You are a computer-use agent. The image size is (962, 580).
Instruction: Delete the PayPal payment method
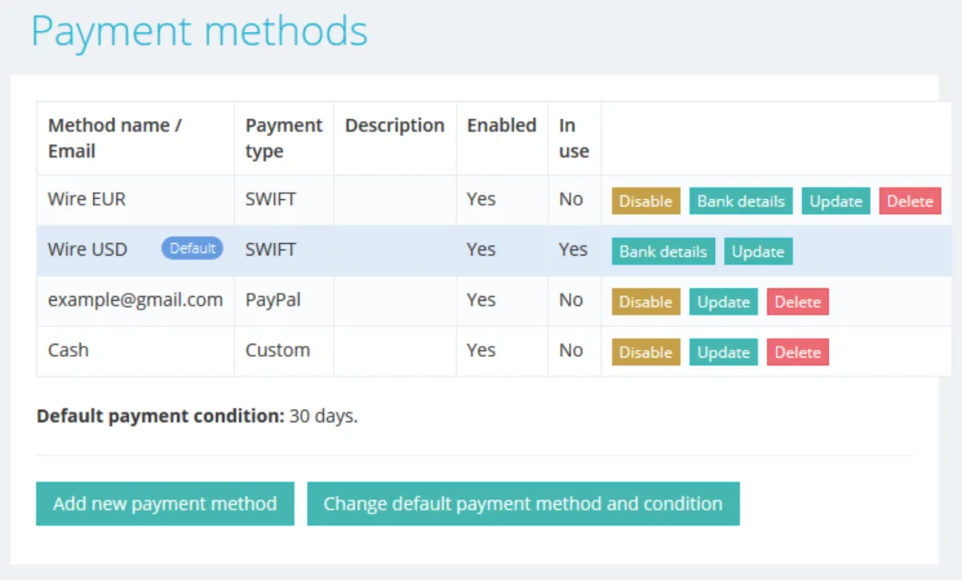point(798,302)
